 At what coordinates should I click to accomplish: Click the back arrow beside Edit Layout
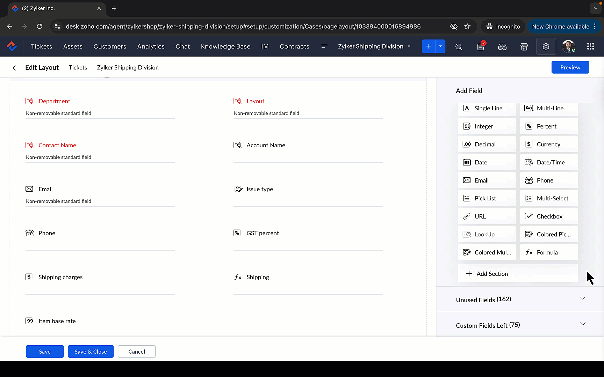[x=14, y=68]
